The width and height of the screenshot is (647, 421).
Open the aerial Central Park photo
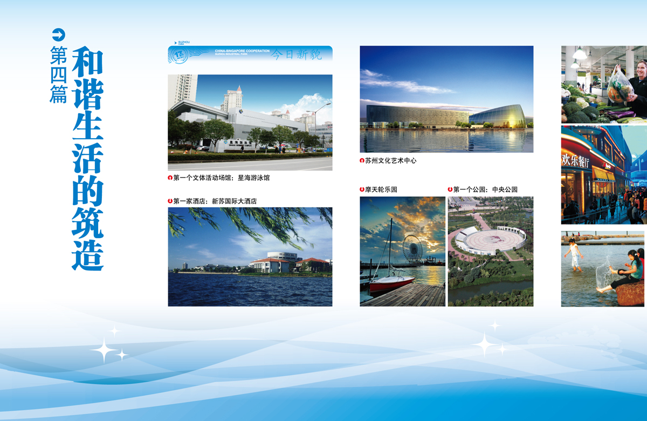pos(490,252)
